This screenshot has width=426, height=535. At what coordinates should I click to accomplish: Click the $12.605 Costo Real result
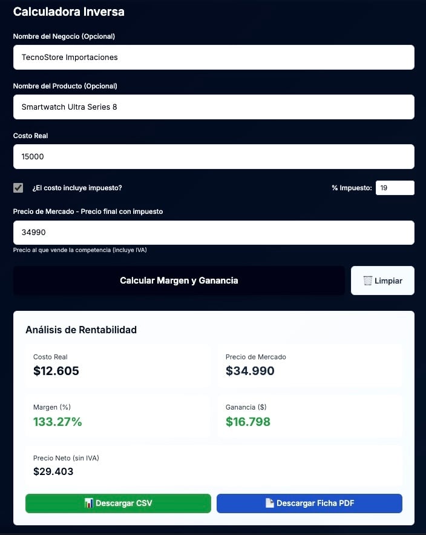pyautogui.click(x=56, y=371)
